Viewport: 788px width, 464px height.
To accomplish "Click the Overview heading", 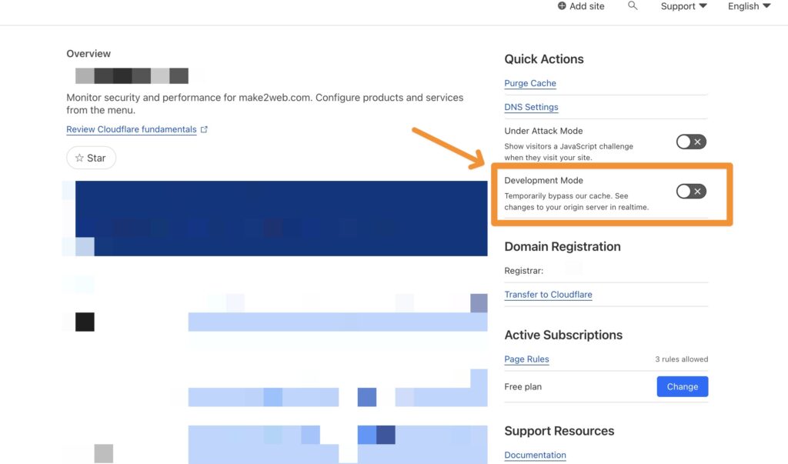I will click(88, 53).
